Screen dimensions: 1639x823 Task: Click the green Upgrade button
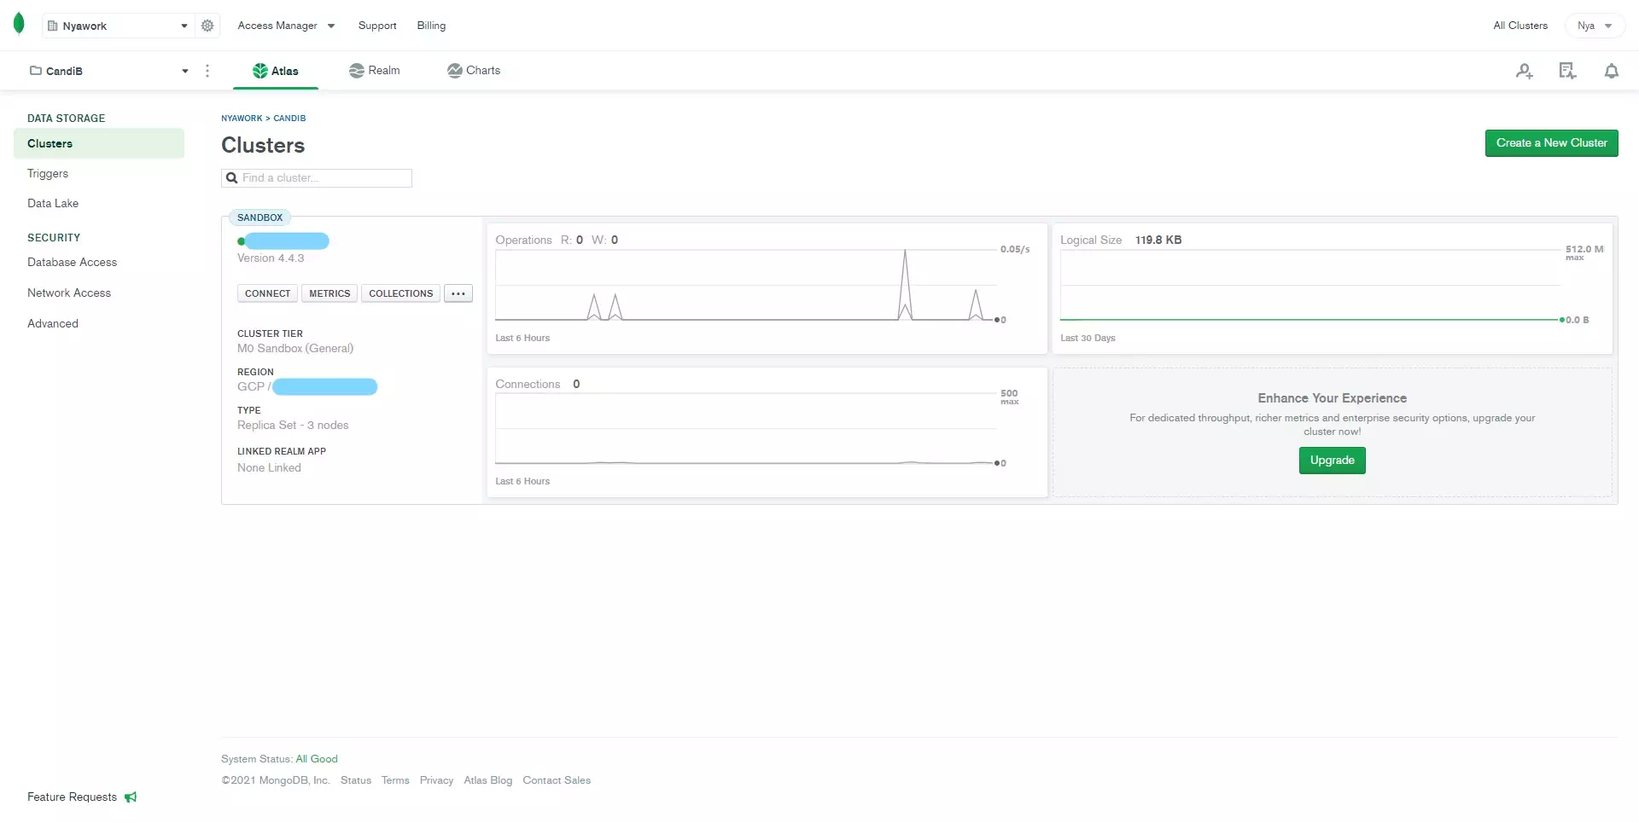pos(1332,461)
